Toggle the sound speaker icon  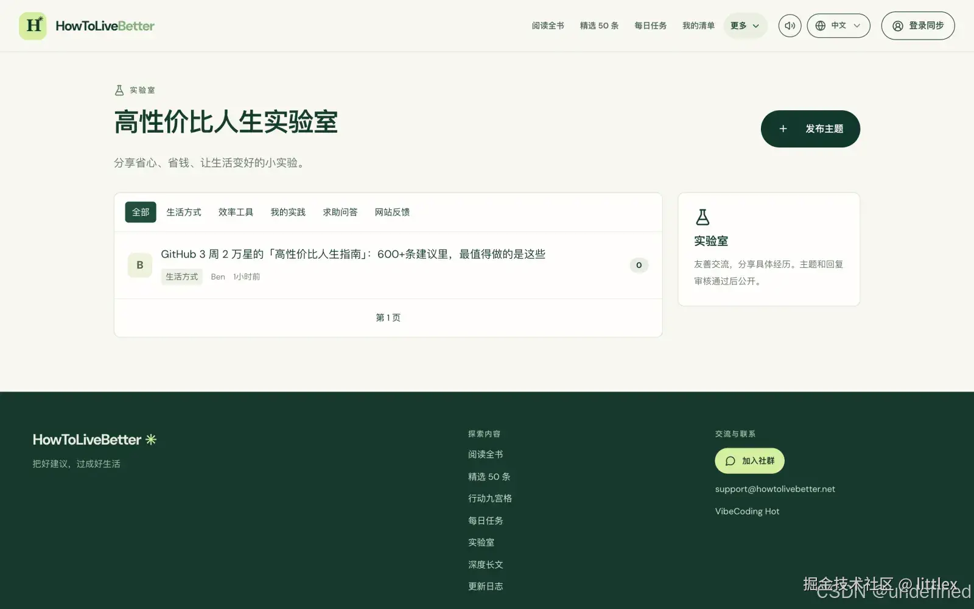point(790,26)
